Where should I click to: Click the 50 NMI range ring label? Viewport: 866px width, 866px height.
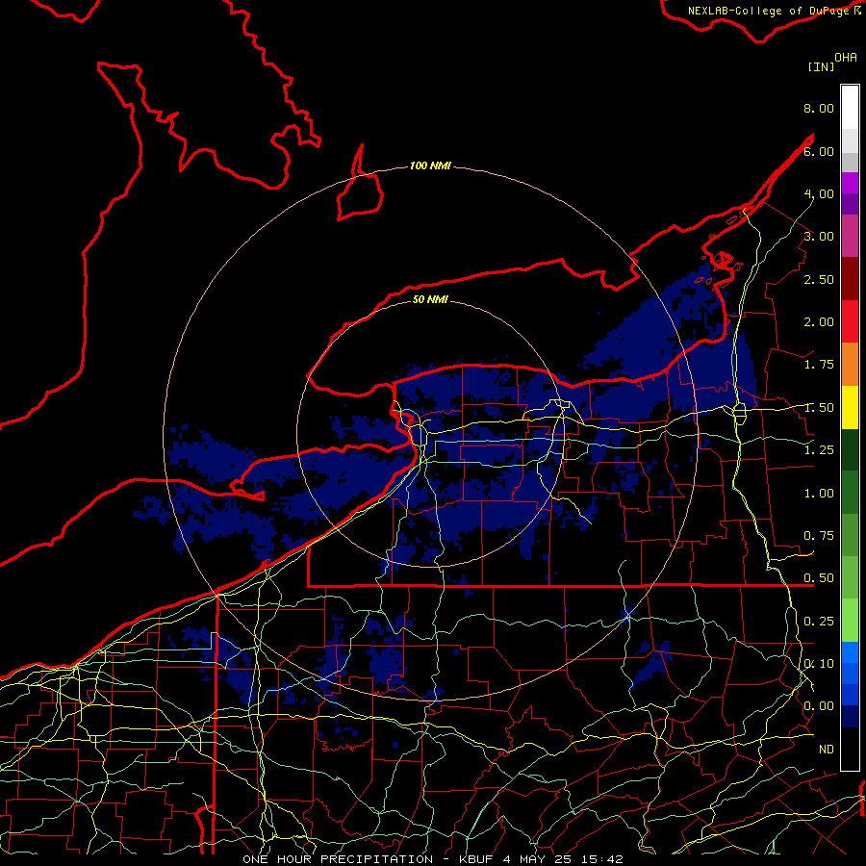[430, 299]
